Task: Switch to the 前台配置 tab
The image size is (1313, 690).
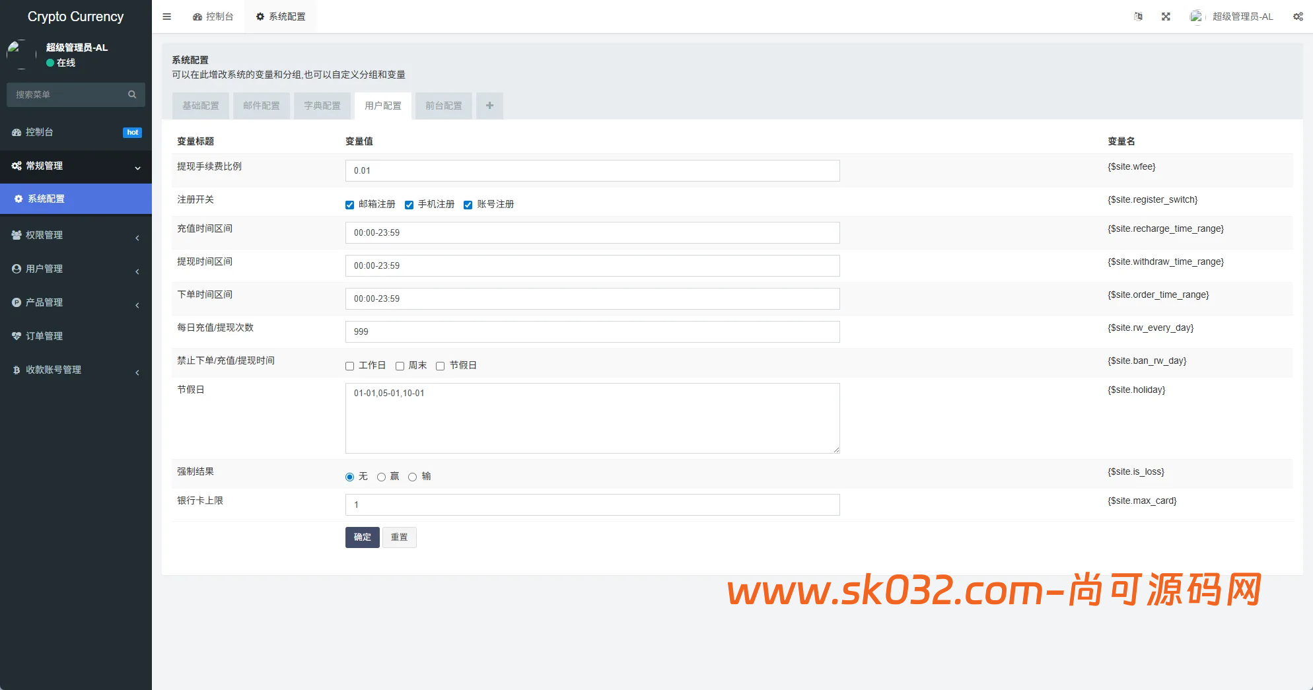Action: [444, 106]
